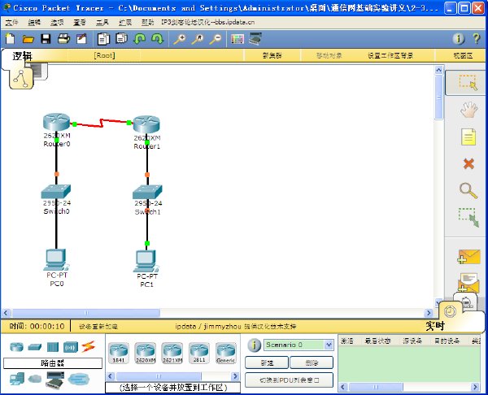Open the Activity Wizard icon
The height and width of the screenshot is (395, 488).
point(82,39)
